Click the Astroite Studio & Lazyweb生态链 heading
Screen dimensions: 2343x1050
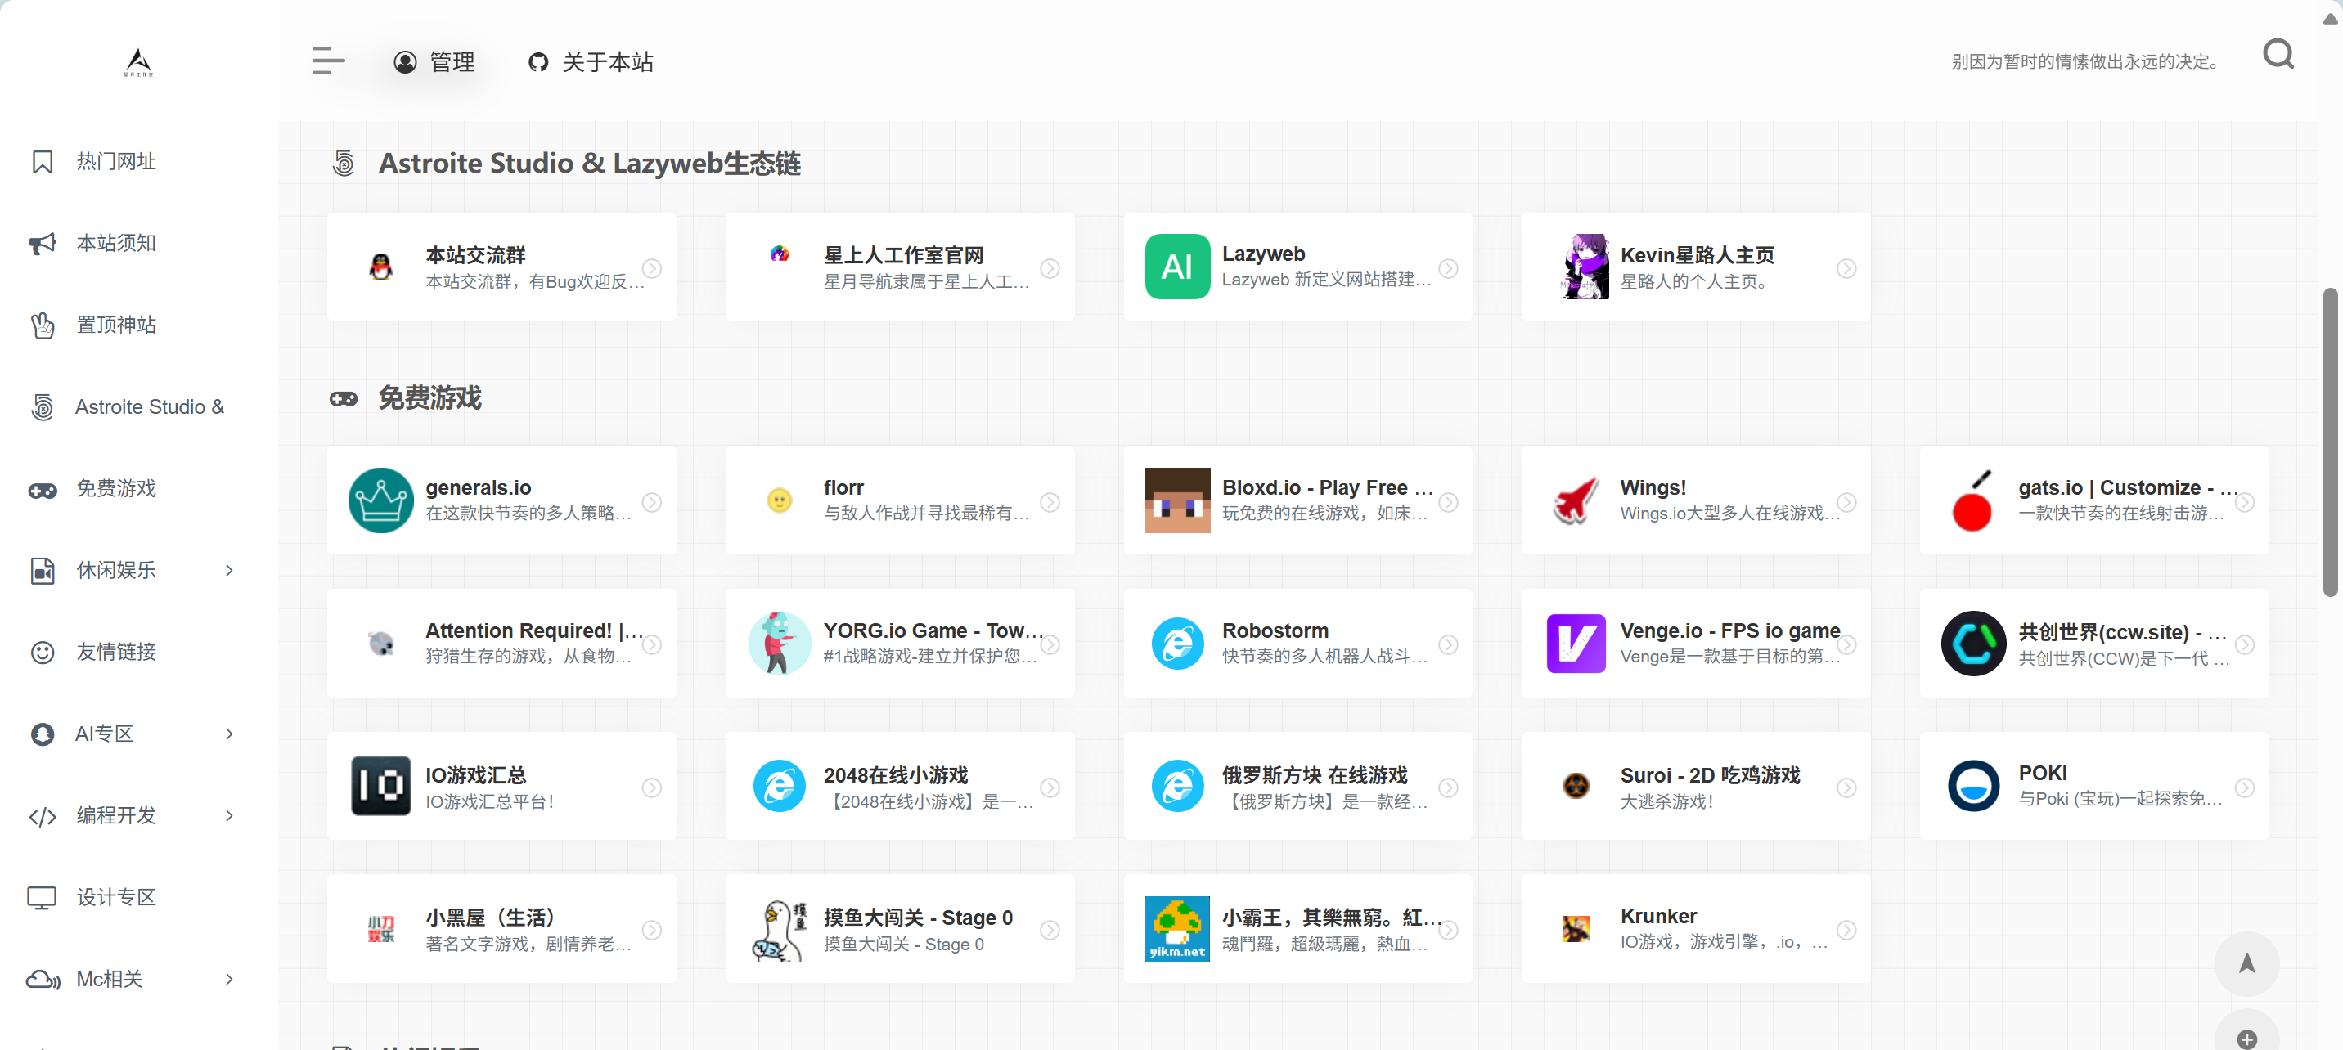tap(589, 164)
